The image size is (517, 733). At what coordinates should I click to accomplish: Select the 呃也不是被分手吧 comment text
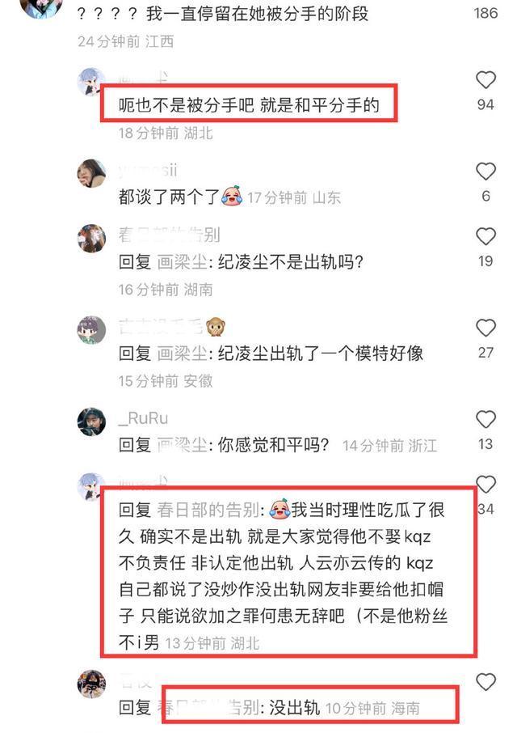[249, 104]
